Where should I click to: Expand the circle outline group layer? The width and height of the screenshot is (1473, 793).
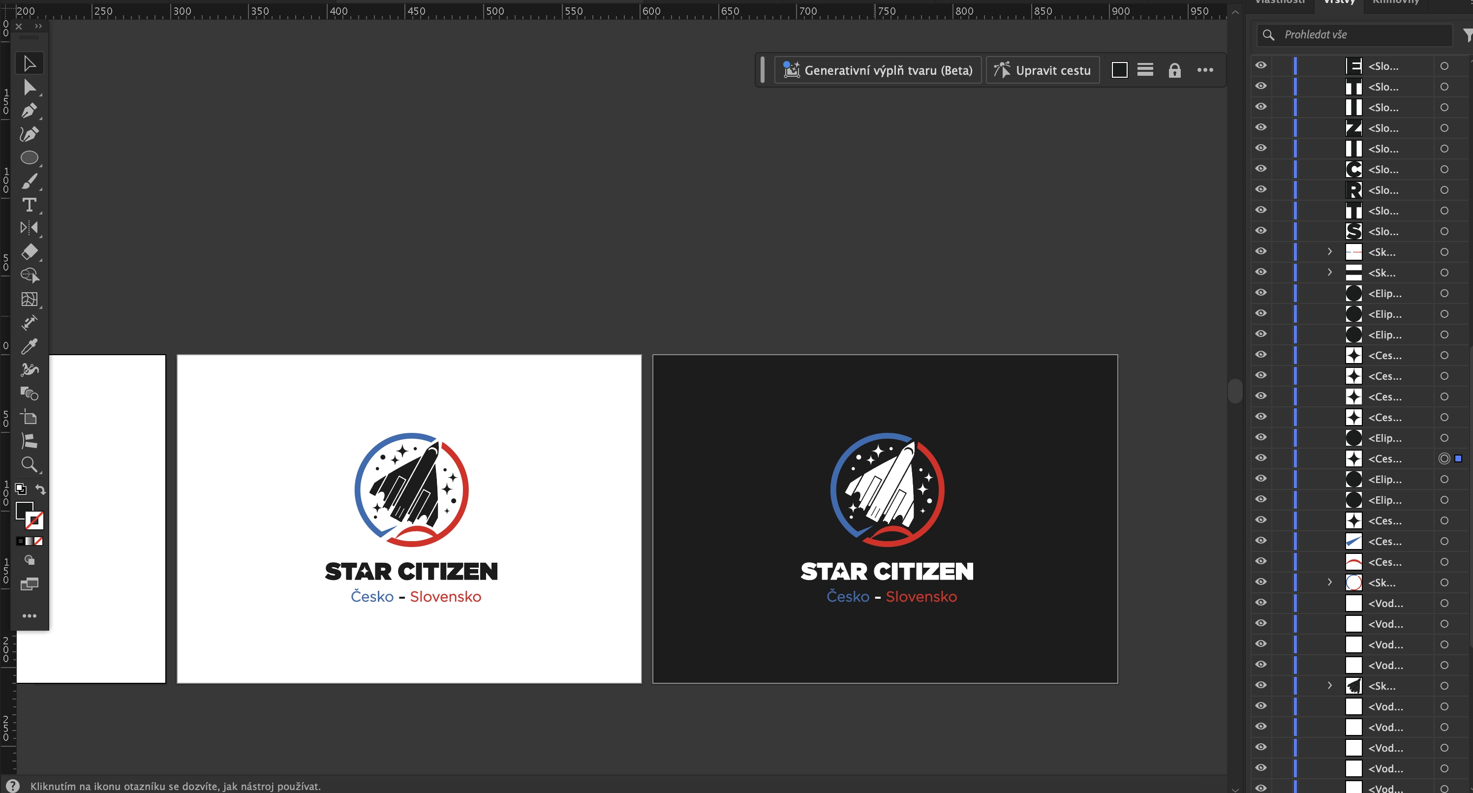1329,582
